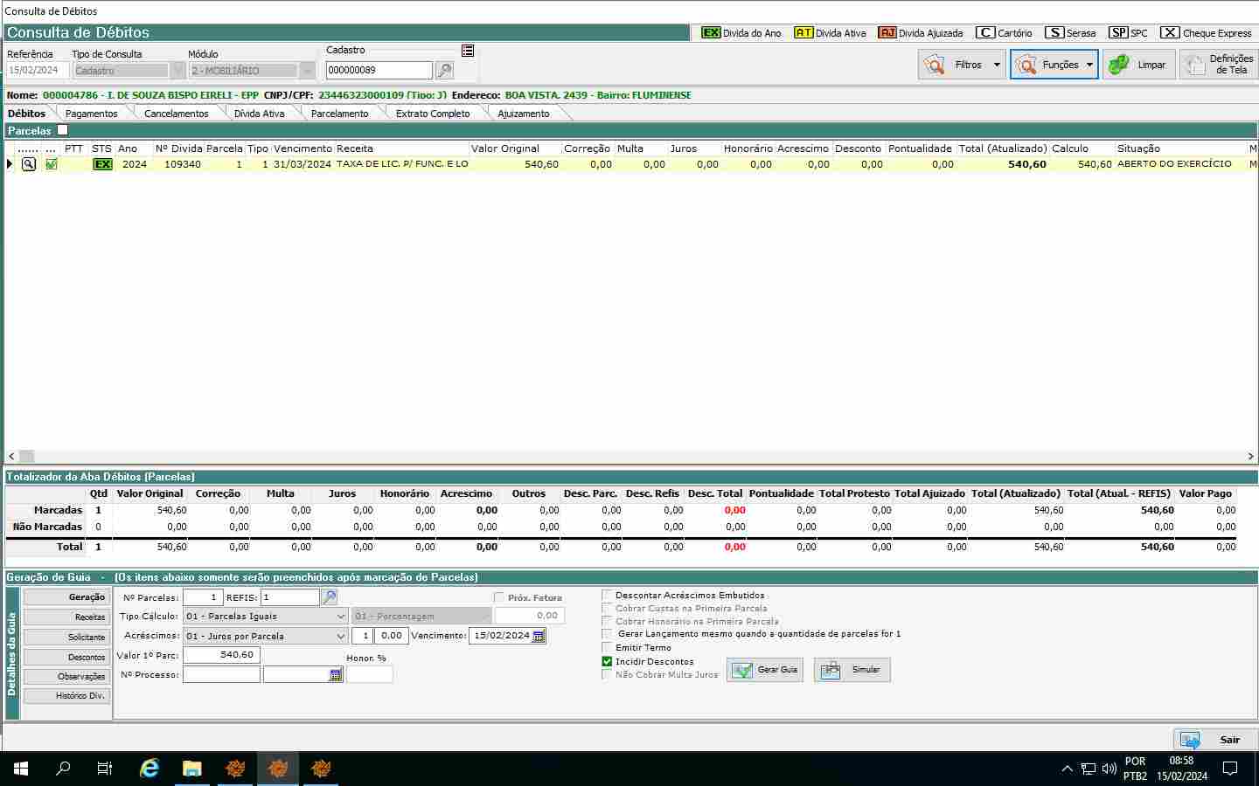Image resolution: width=1259 pixels, height=786 pixels.
Task: Open the list icon above Cadastro field
Action: (468, 51)
